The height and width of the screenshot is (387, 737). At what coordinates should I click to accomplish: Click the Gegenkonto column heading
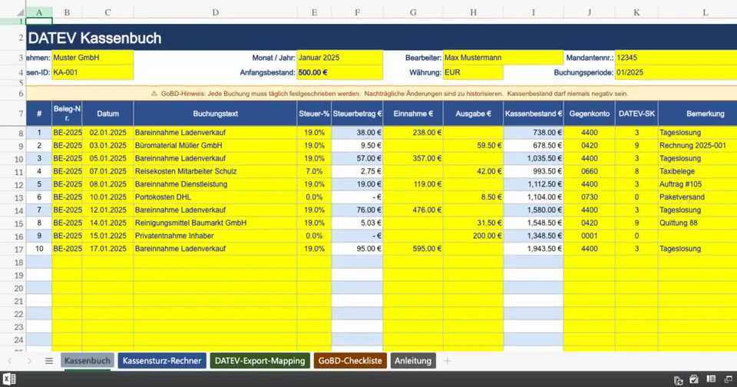click(590, 114)
